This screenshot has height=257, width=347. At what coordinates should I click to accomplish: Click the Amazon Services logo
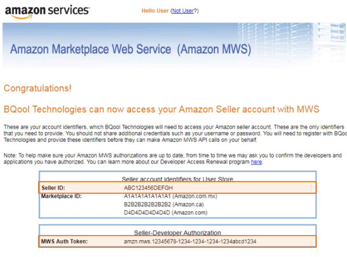(47, 11)
